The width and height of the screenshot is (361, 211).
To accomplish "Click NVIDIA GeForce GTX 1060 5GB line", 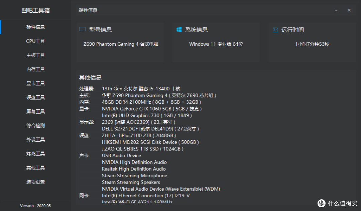I will coord(152,109).
